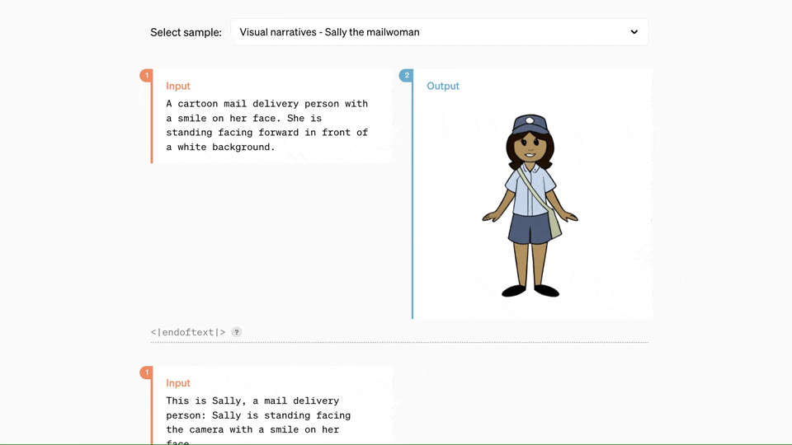The width and height of the screenshot is (792, 445).
Task: Click the help question mark icon
Action: 237,332
